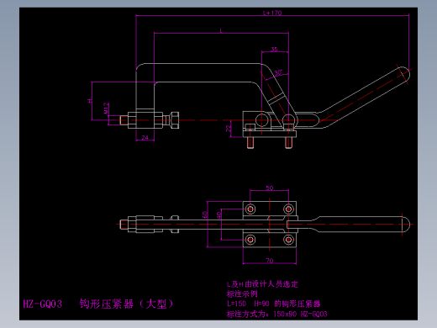Click the note line L及H由设计人员选定

[262, 284]
